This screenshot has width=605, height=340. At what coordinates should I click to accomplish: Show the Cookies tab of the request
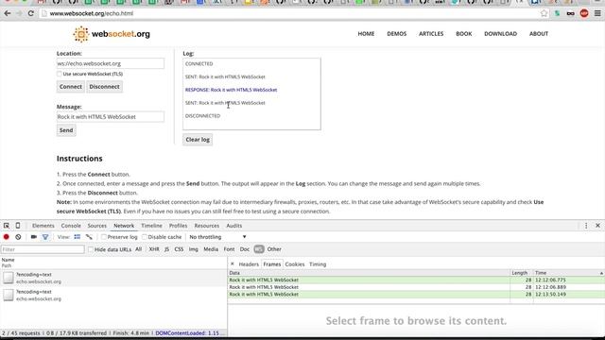click(295, 264)
